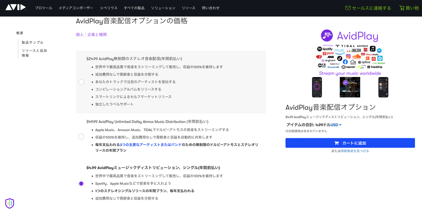Click the $4.99 AvidPlayミュージックディストリビューション title
This screenshot has height=211, width=422.
153,168
